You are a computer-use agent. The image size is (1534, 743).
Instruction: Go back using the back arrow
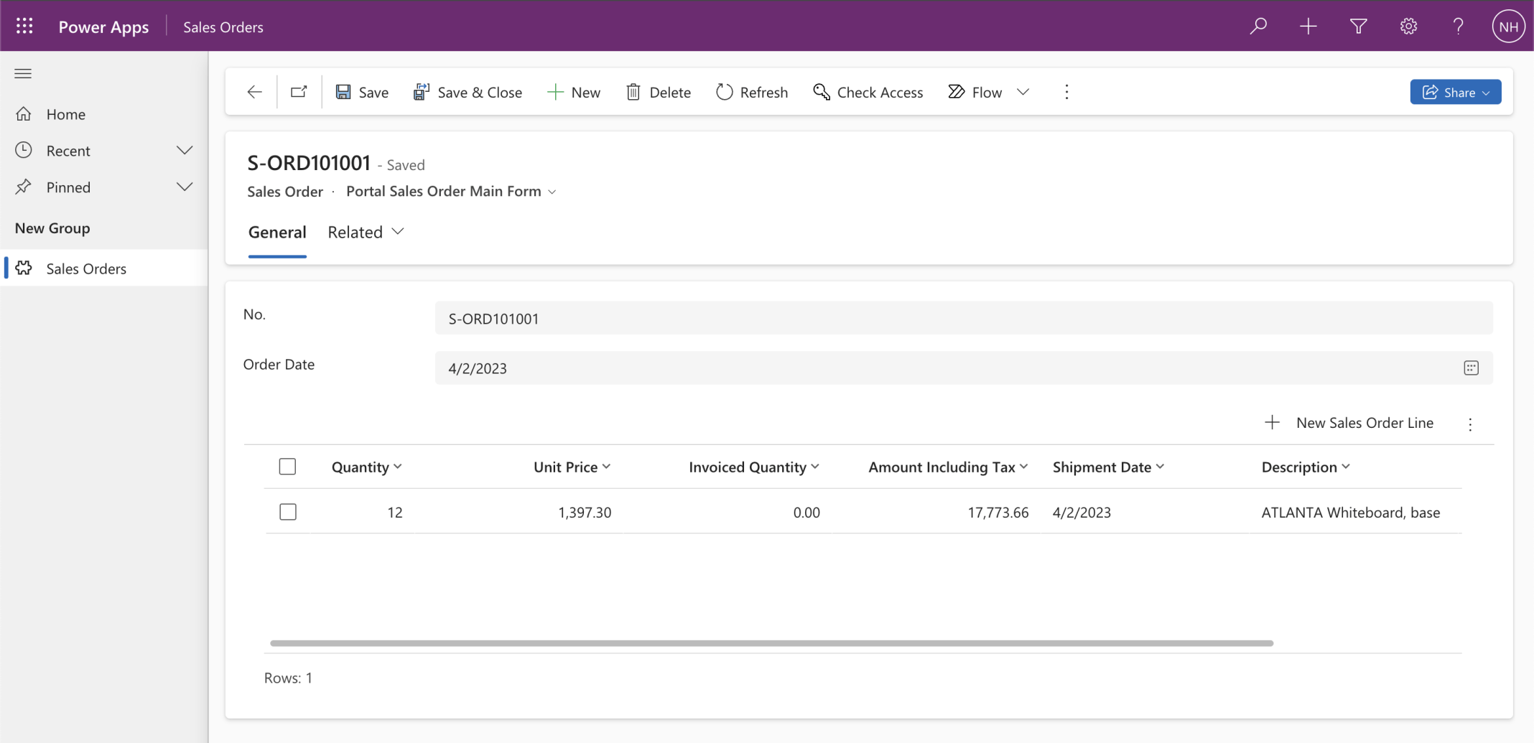click(254, 92)
